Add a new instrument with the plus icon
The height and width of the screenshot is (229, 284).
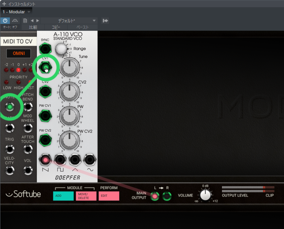(x=4, y=4)
